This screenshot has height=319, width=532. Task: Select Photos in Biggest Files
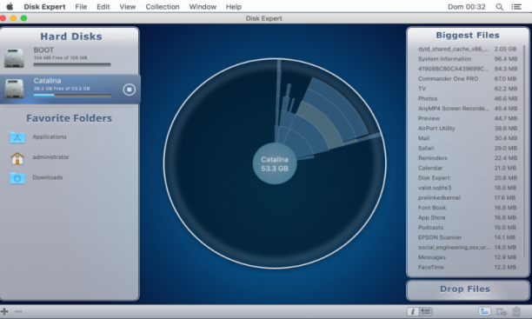pos(468,99)
